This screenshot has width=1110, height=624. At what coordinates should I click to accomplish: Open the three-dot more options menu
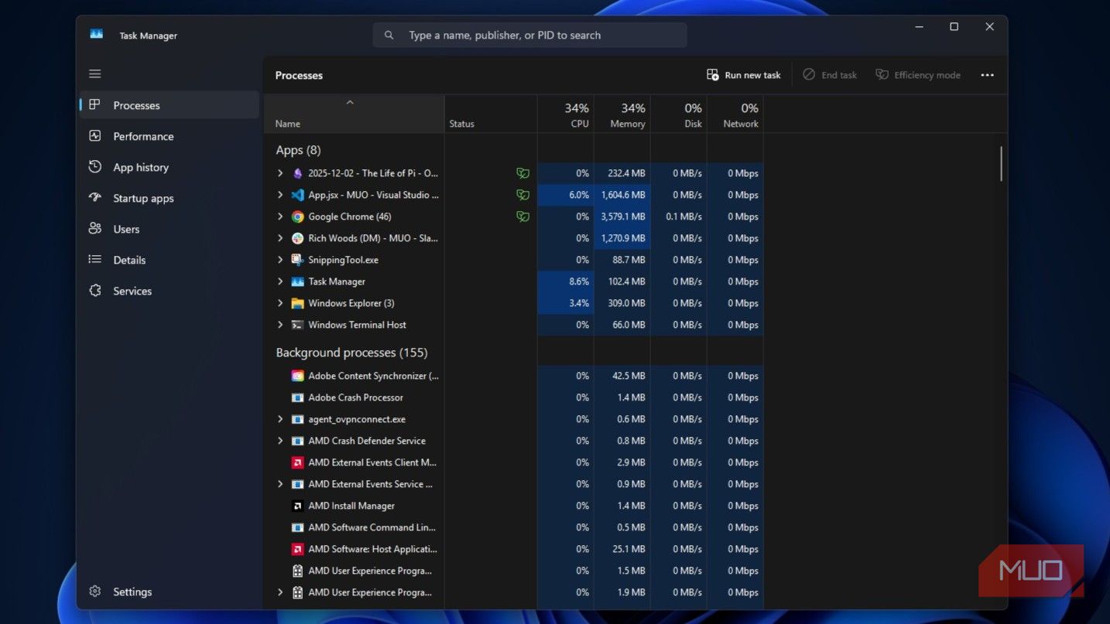pyautogui.click(x=987, y=75)
